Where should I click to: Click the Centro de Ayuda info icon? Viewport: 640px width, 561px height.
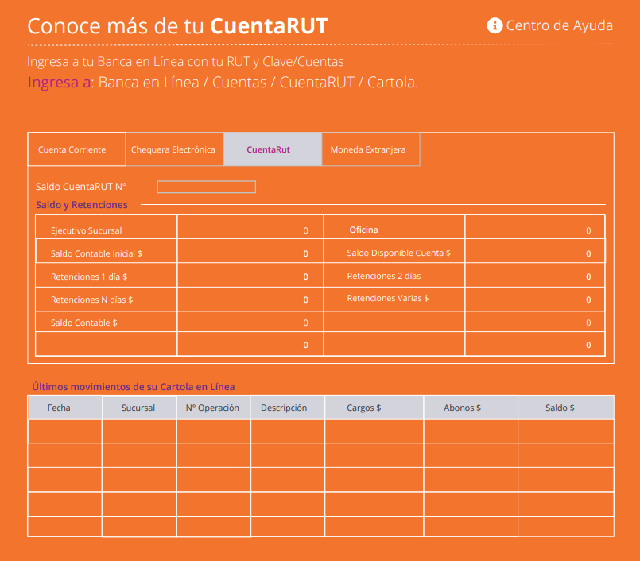coord(495,25)
